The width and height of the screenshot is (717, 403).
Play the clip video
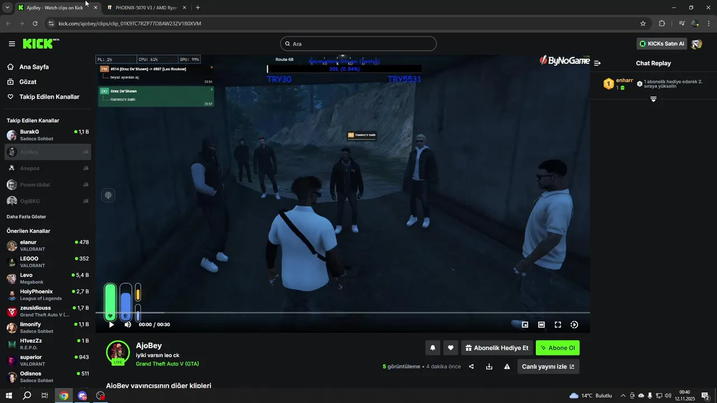[x=111, y=325]
